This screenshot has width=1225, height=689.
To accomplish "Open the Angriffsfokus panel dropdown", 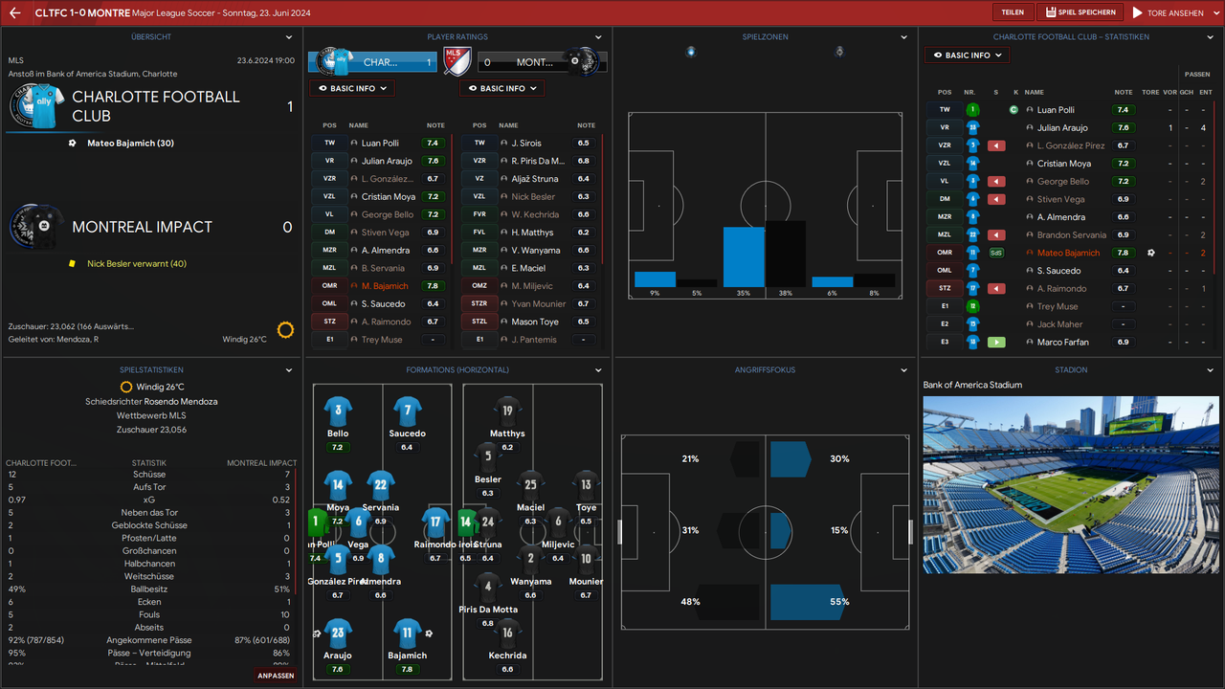I will coord(904,370).
